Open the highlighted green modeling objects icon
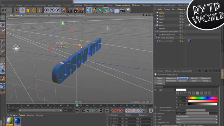The image size is (224, 126). pyautogui.click(x=106, y=10)
